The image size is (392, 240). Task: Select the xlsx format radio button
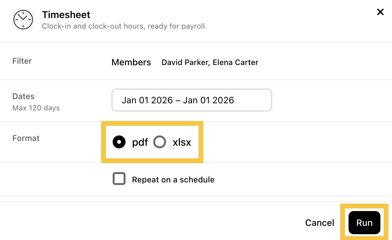coord(160,142)
